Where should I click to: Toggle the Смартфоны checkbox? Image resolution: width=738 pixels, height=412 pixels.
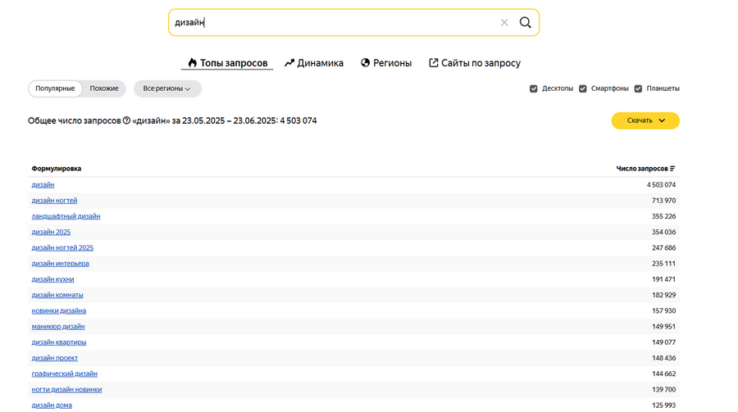point(583,88)
